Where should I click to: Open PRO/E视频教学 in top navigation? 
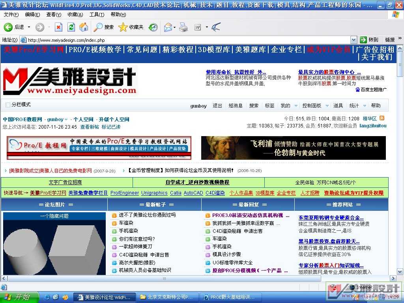click(95, 49)
